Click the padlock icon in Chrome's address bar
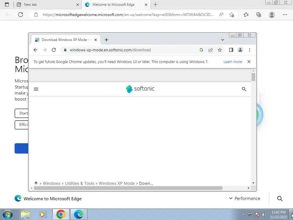 [65, 50]
